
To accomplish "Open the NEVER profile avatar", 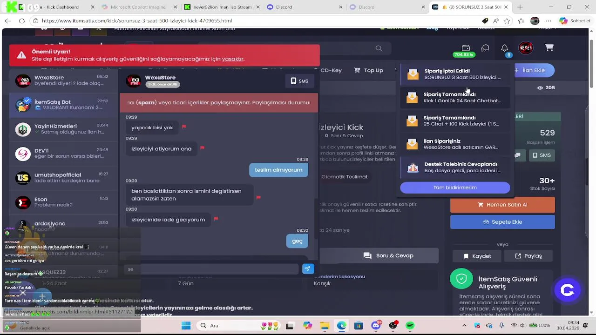I will pyautogui.click(x=526, y=47).
